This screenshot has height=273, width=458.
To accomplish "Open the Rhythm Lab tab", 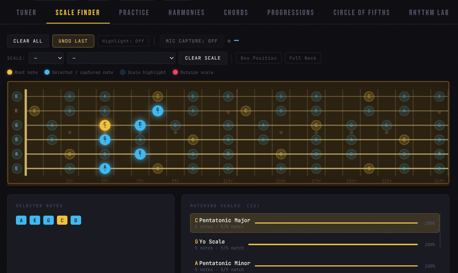I will [x=429, y=12].
